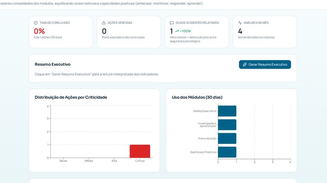
Task: Click the speech bubble icon of Quase Acidentes
Action: point(172,23)
